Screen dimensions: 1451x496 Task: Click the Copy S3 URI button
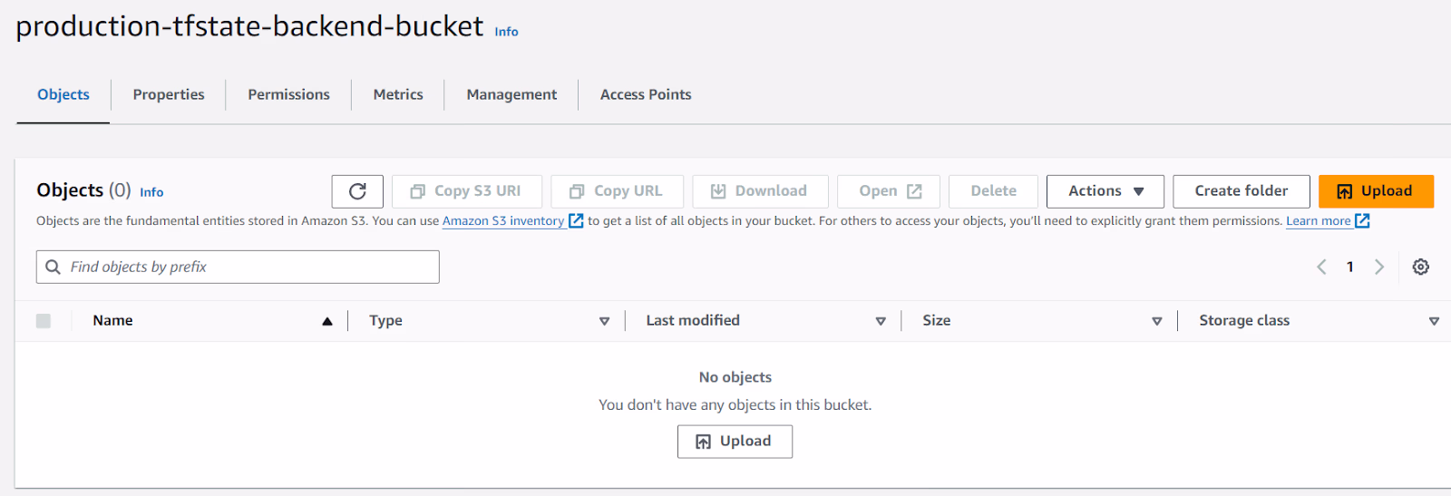click(x=467, y=191)
